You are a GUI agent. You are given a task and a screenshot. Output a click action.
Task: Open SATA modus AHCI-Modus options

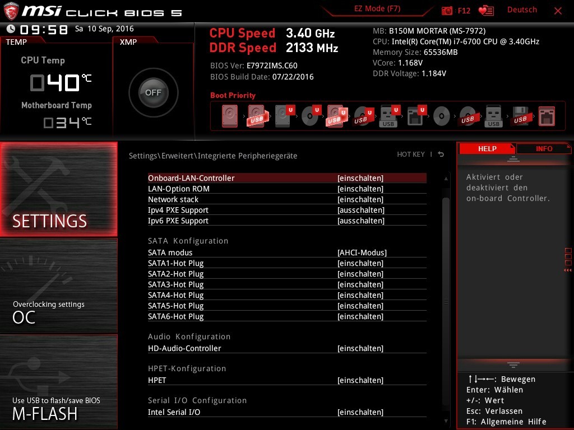coord(362,253)
